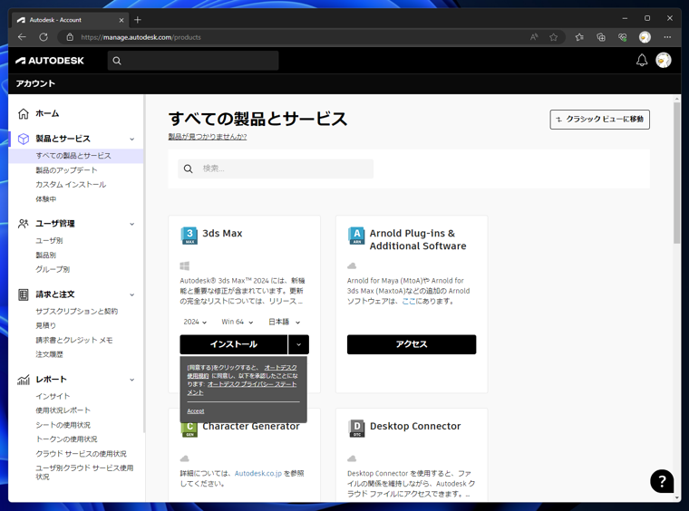
Task: Open カスタム インストール in sidebar
Action: 71,185
